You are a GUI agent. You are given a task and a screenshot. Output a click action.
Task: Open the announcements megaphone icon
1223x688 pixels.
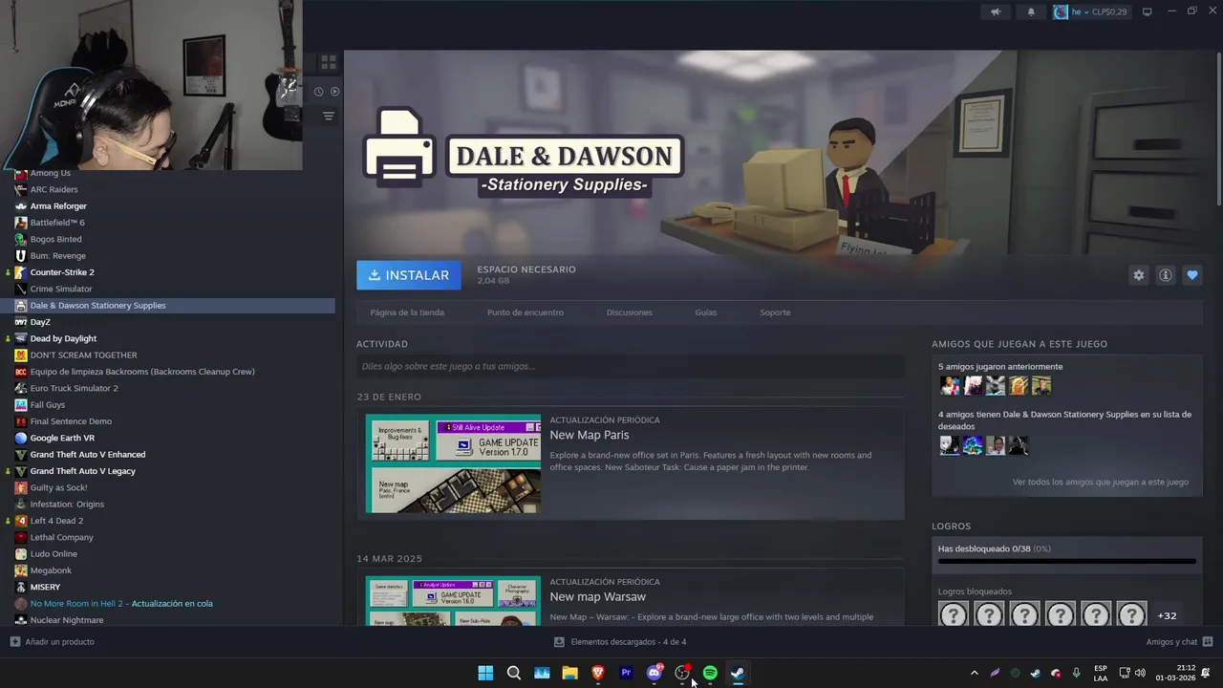(x=996, y=11)
